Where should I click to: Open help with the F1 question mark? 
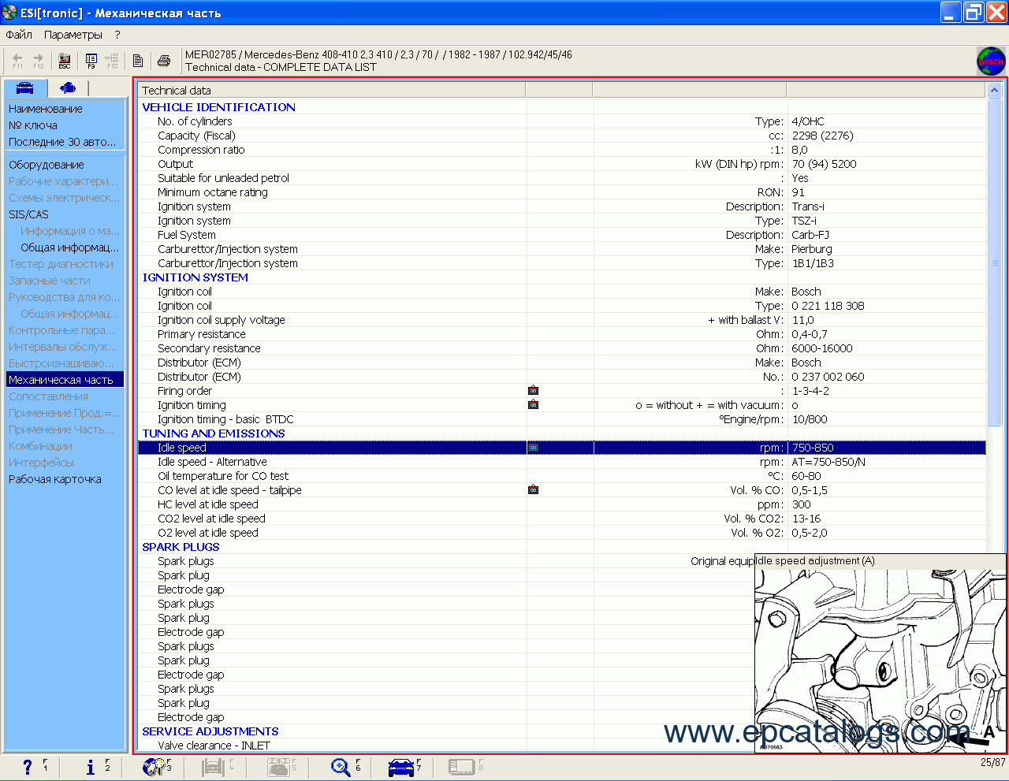point(28,767)
